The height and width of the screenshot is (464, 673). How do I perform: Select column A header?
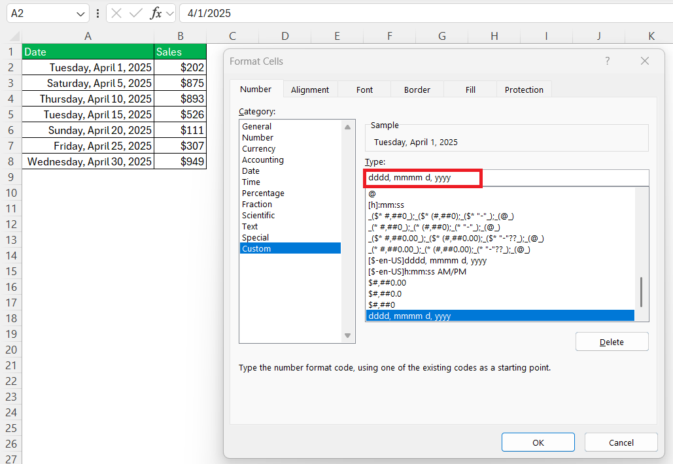[88, 37]
